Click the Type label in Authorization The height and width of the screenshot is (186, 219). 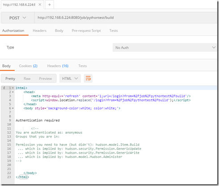[10, 47]
